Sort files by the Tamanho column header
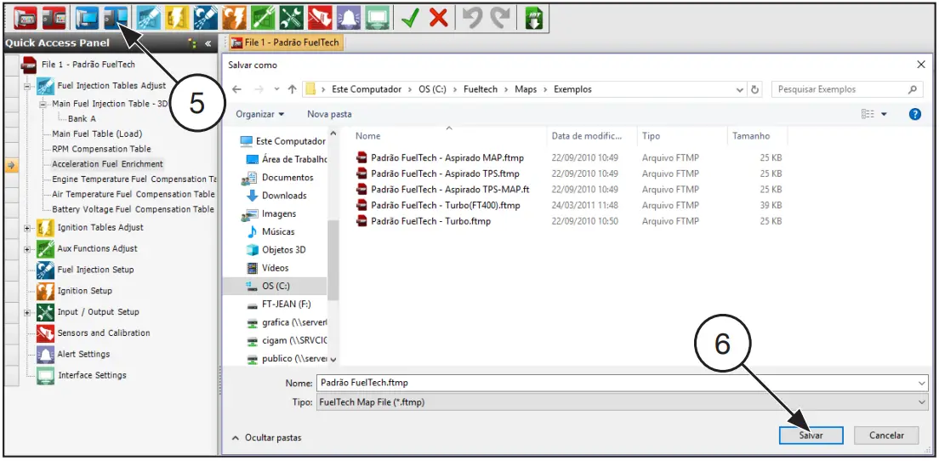The height and width of the screenshot is (461, 939). [x=751, y=136]
